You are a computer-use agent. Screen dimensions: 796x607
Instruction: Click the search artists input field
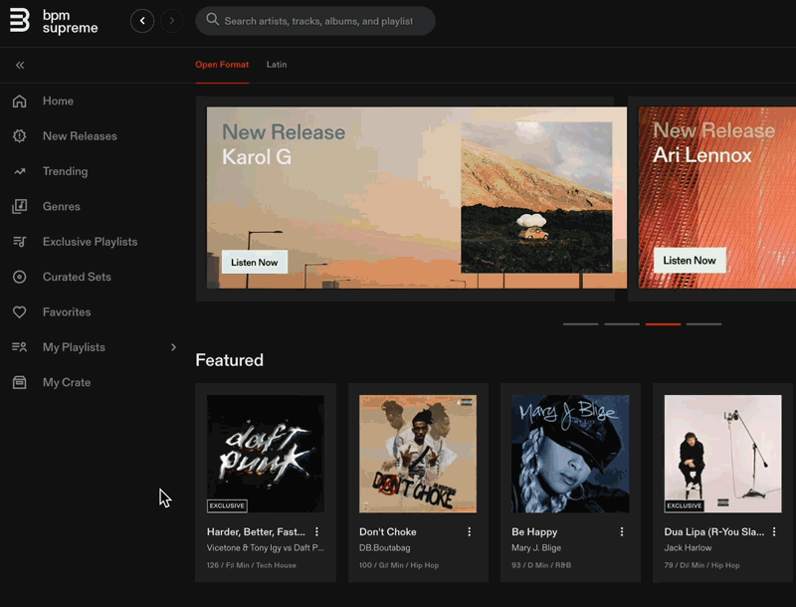point(315,21)
